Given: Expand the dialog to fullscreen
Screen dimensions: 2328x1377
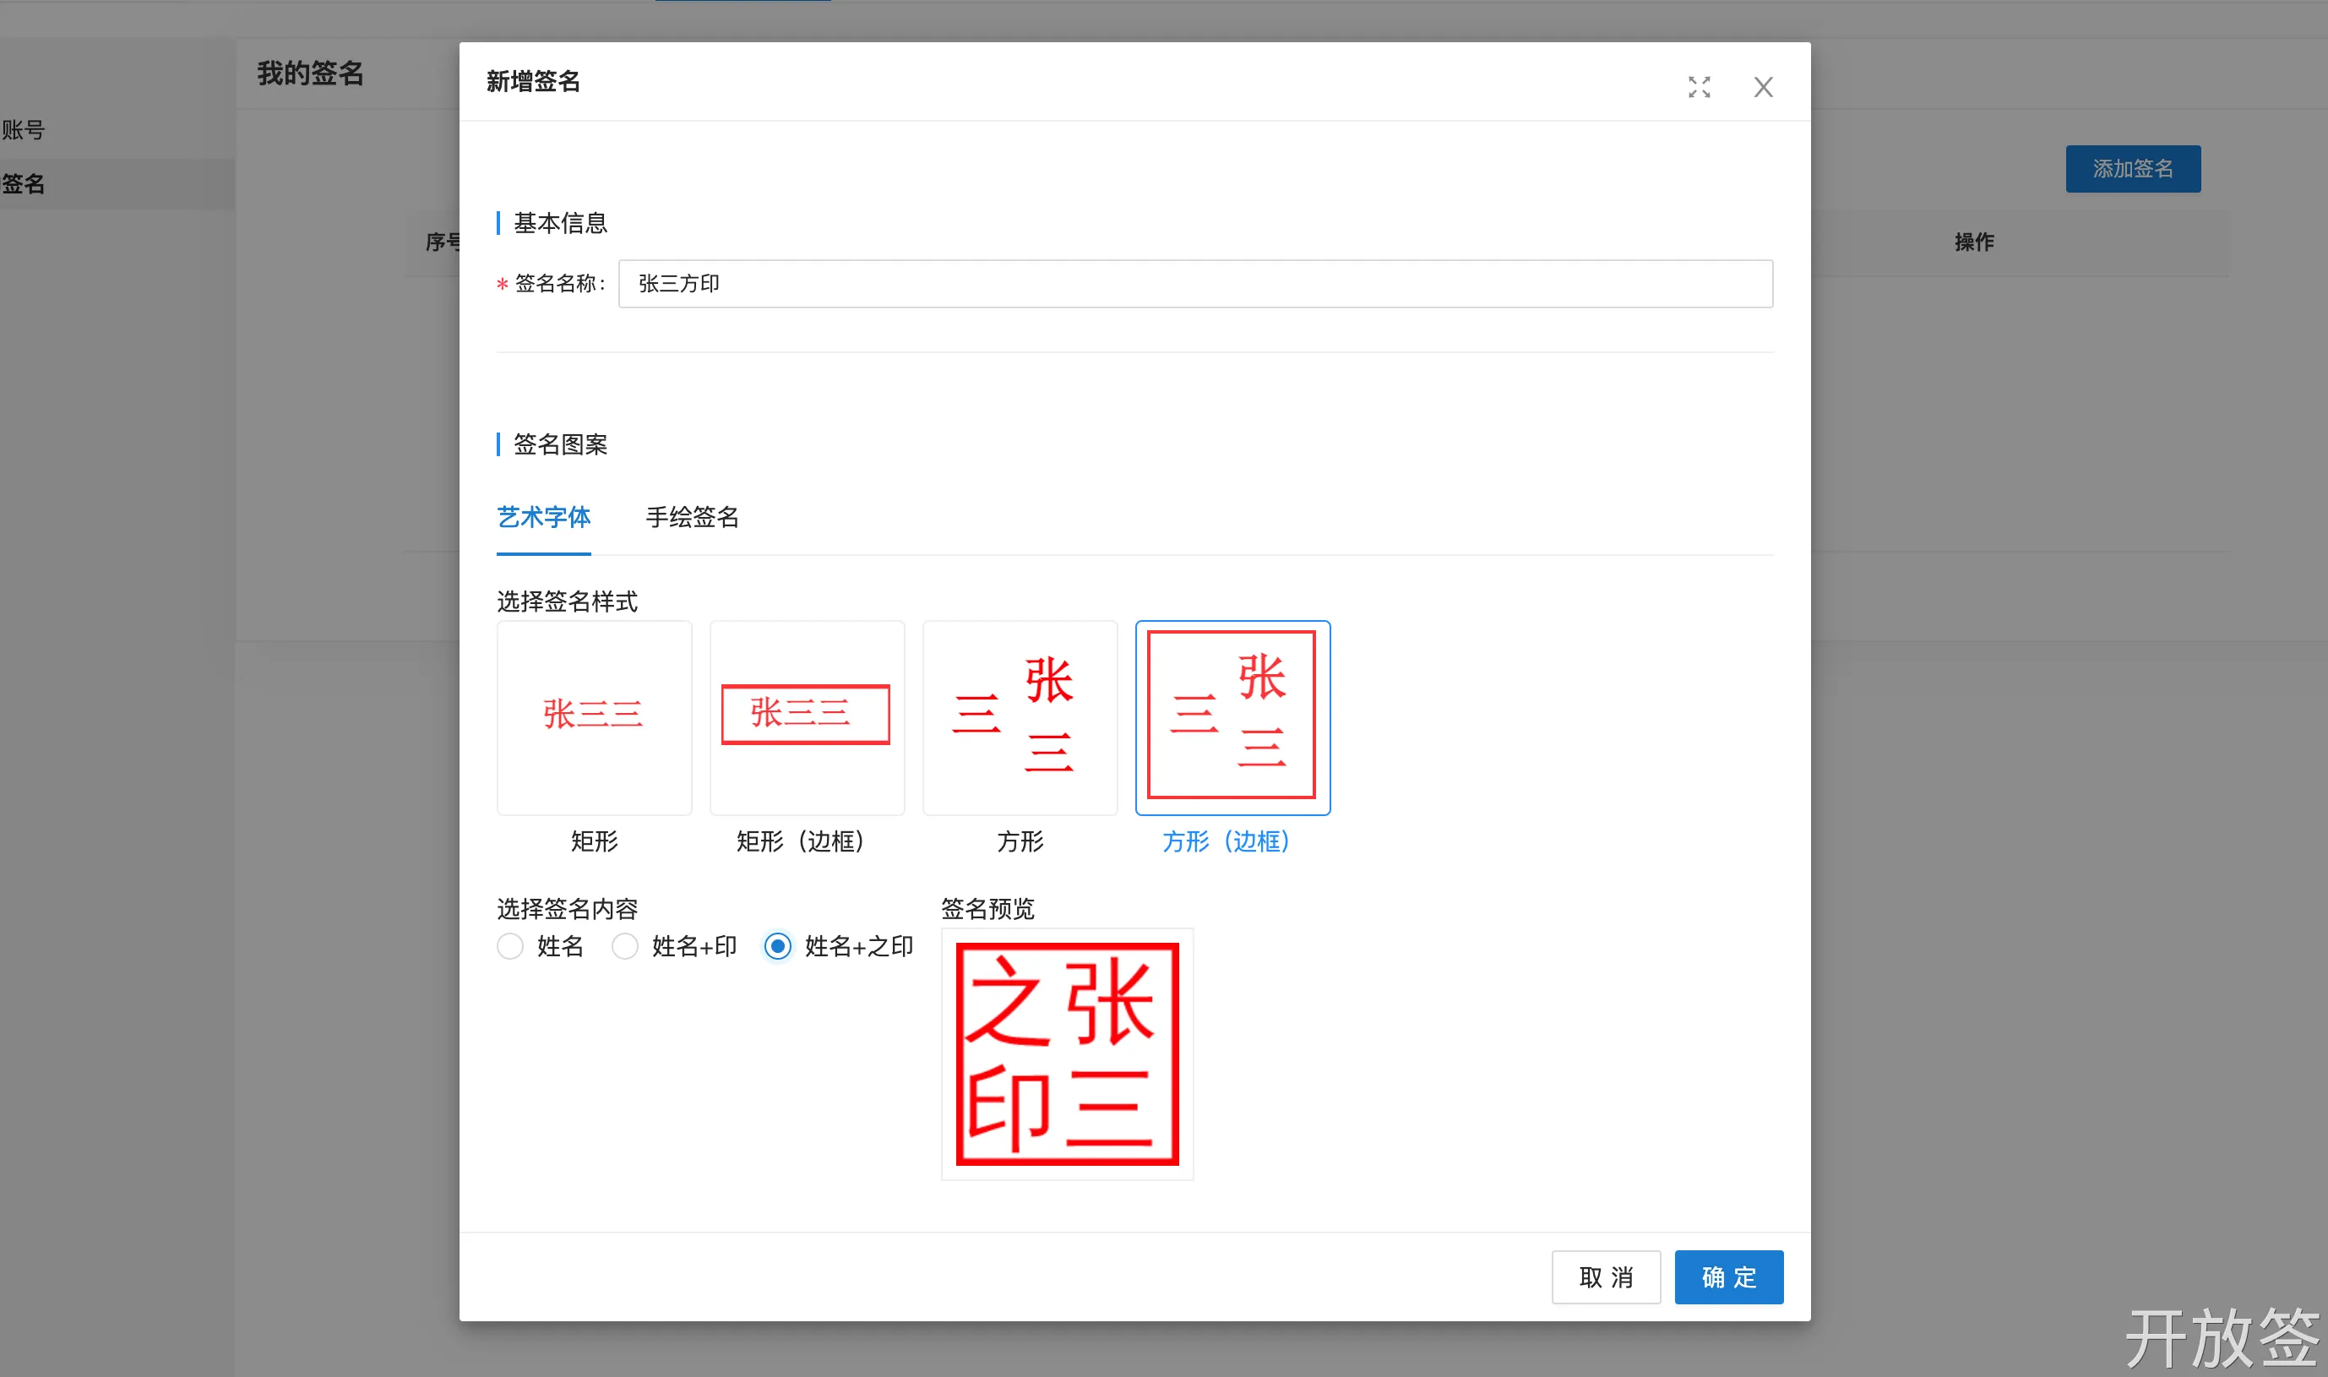Looking at the screenshot, I should pyautogui.click(x=1699, y=87).
